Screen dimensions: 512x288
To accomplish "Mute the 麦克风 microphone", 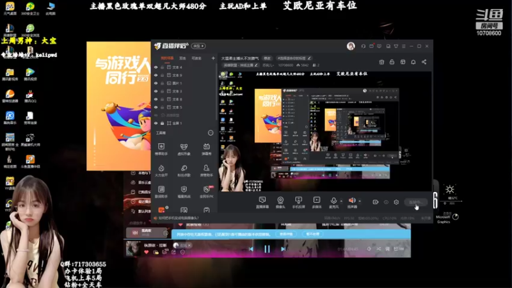I will point(333,202).
